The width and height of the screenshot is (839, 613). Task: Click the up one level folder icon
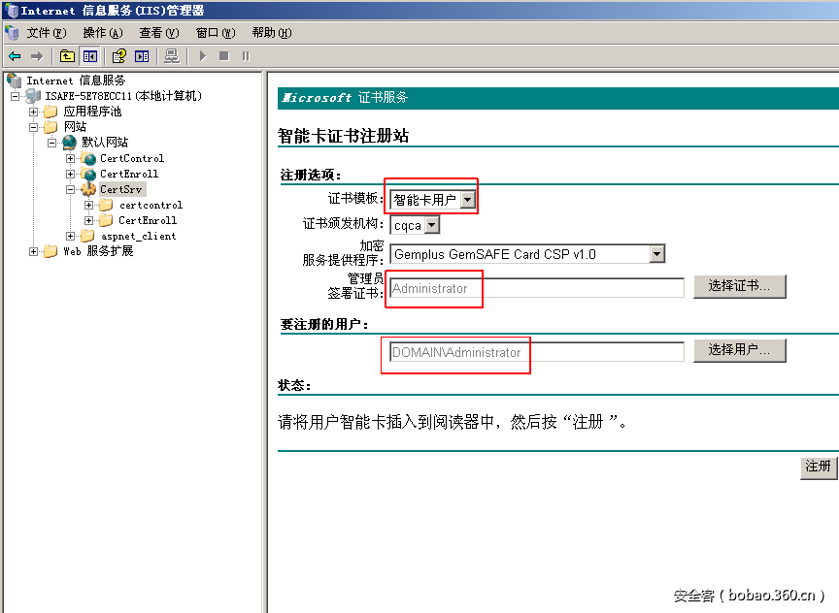click(x=65, y=55)
